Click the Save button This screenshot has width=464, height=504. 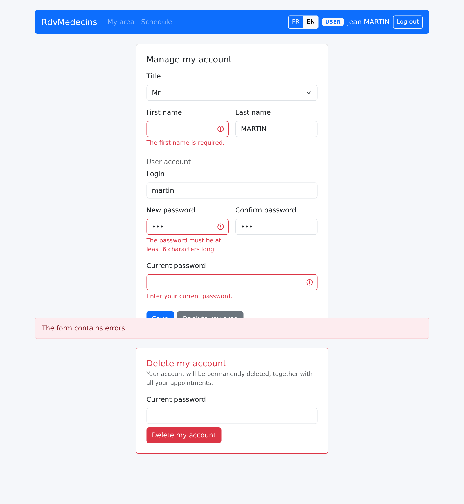click(x=160, y=315)
